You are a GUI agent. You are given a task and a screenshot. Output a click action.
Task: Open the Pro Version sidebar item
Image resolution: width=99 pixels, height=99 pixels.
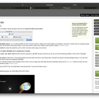[x=97, y=29]
